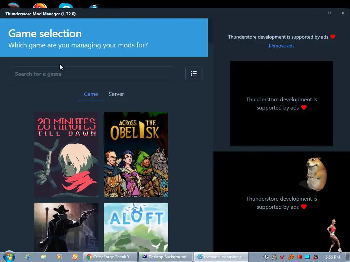This screenshot has width=350, height=262.
Task: Click the Show desktop strip beside the clock
Action: (x=348, y=257)
